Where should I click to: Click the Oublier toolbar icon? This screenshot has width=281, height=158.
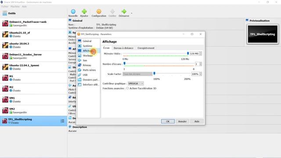coord(112,12)
